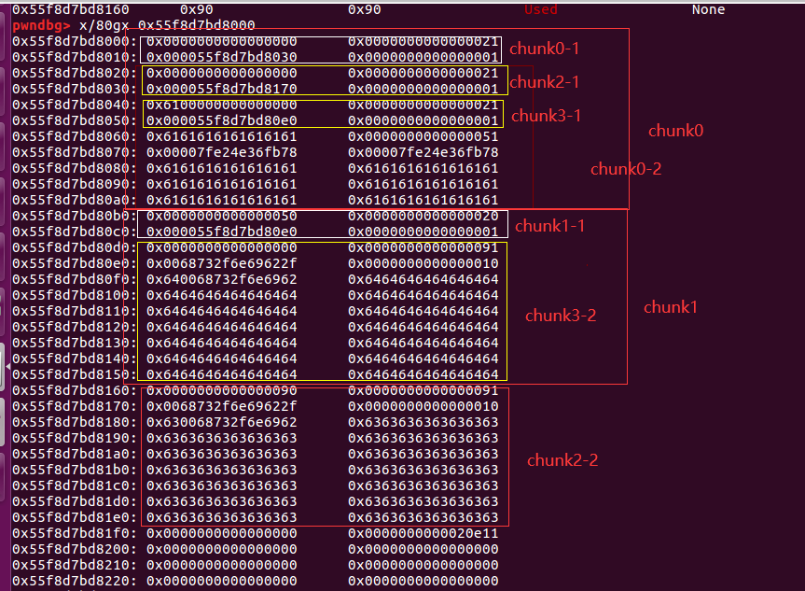The image size is (805, 591).
Task: Select the red outlined chunk1-1 region
Action: click(x=322, y=224)
